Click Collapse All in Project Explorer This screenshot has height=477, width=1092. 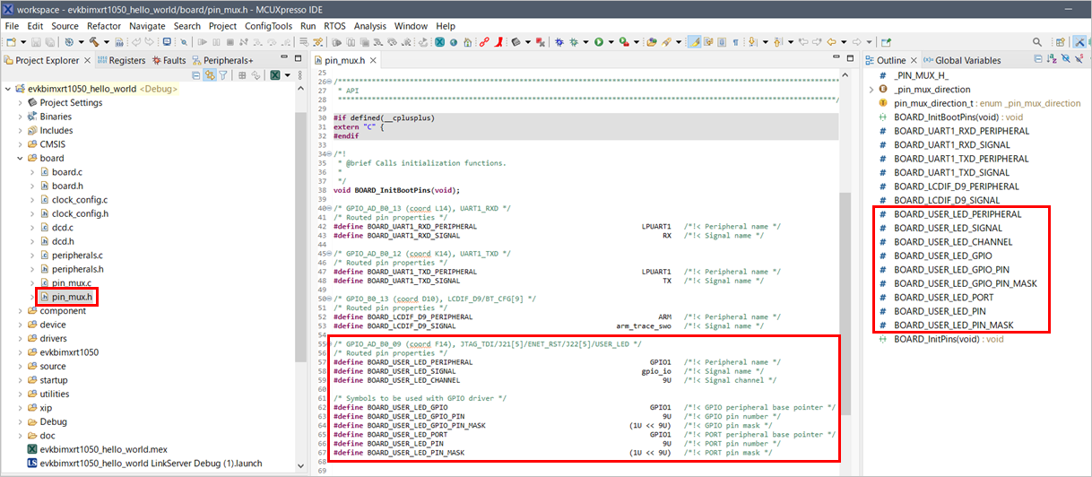(196, 75)
